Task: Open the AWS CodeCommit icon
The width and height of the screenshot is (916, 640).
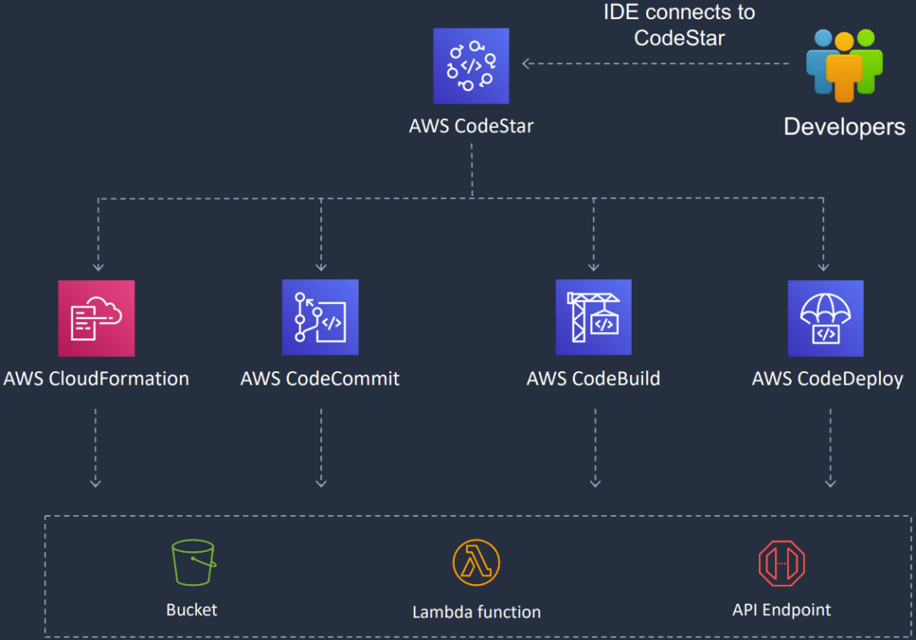Action: [320, 317]
